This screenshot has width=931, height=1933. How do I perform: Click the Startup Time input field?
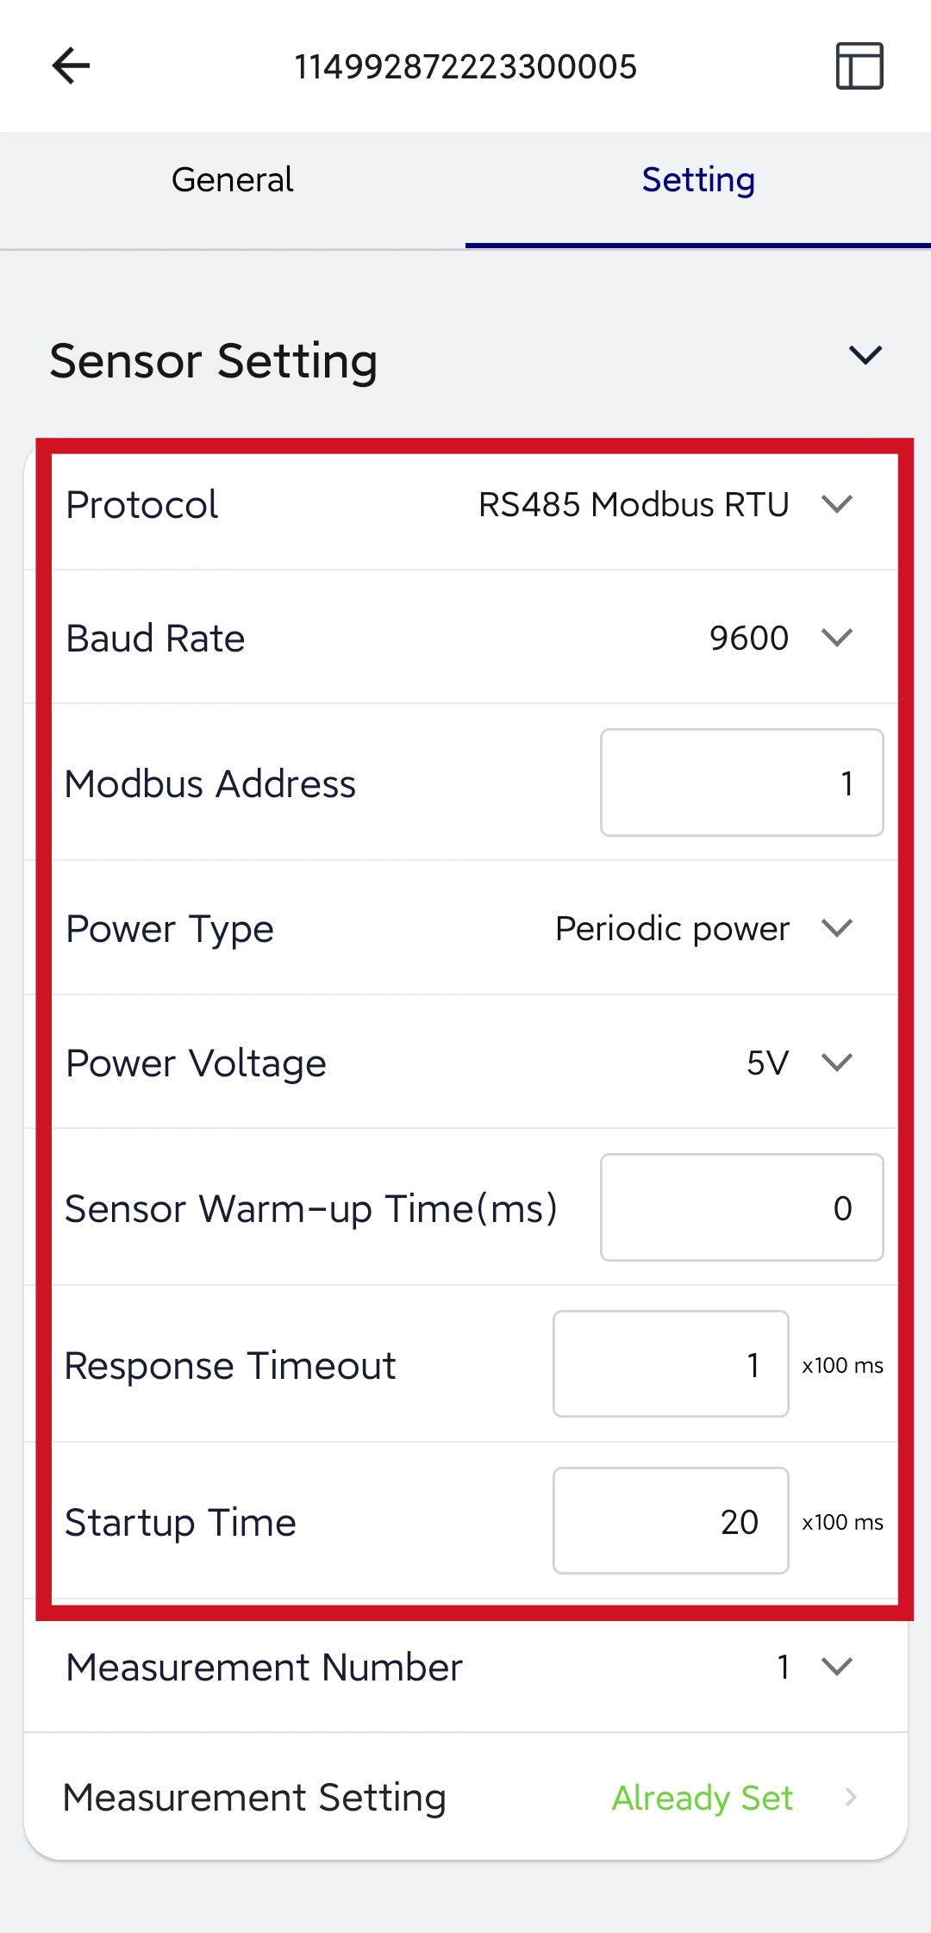click(671, 1521)
